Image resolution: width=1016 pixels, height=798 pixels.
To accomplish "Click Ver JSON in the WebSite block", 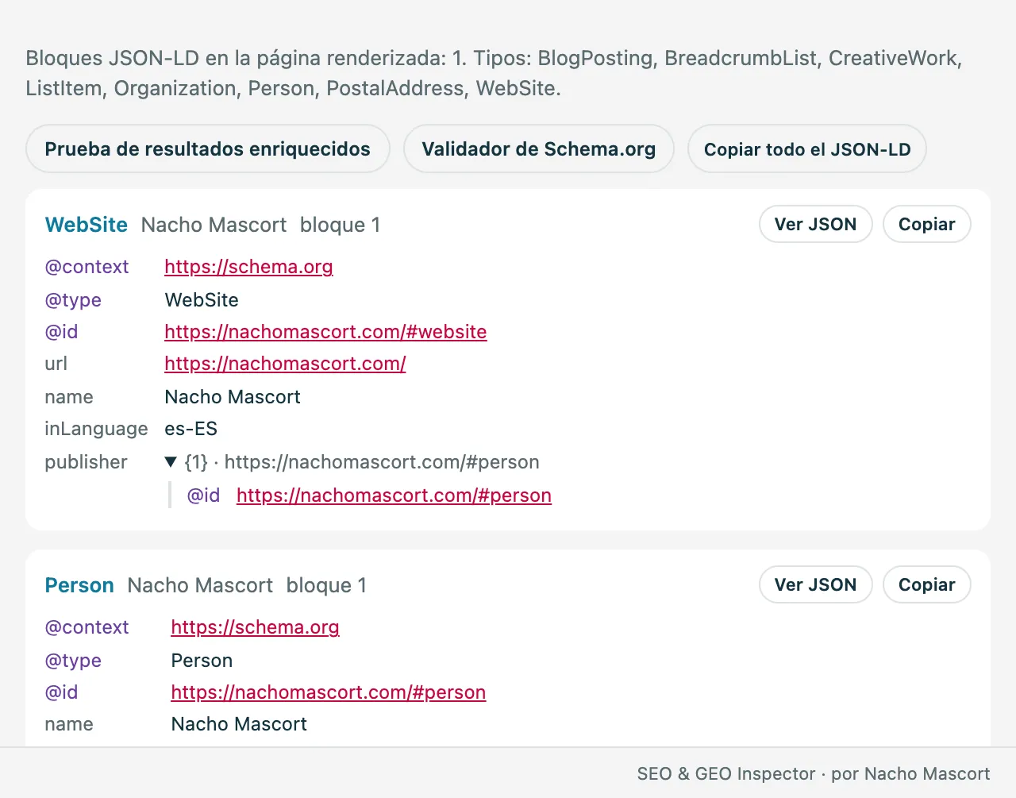I will [x=815, y=224].
